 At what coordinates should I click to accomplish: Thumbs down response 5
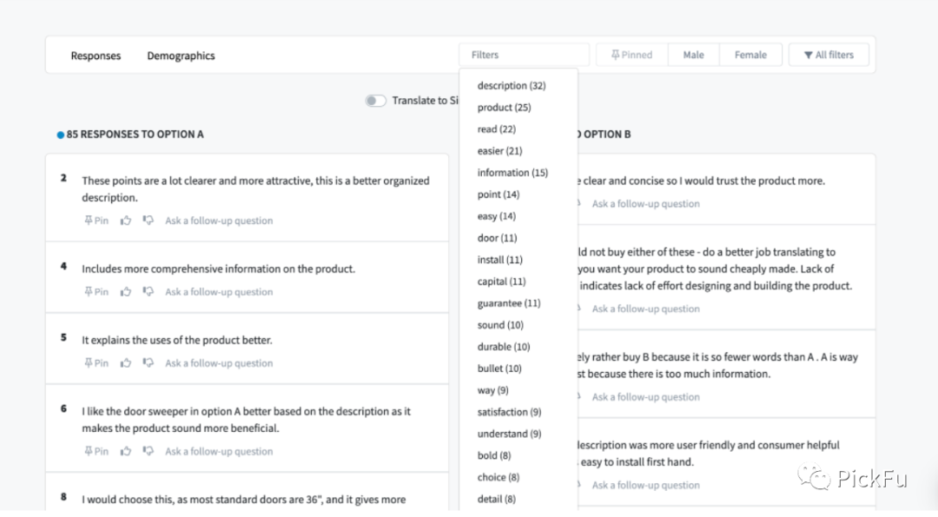[148, 362]
